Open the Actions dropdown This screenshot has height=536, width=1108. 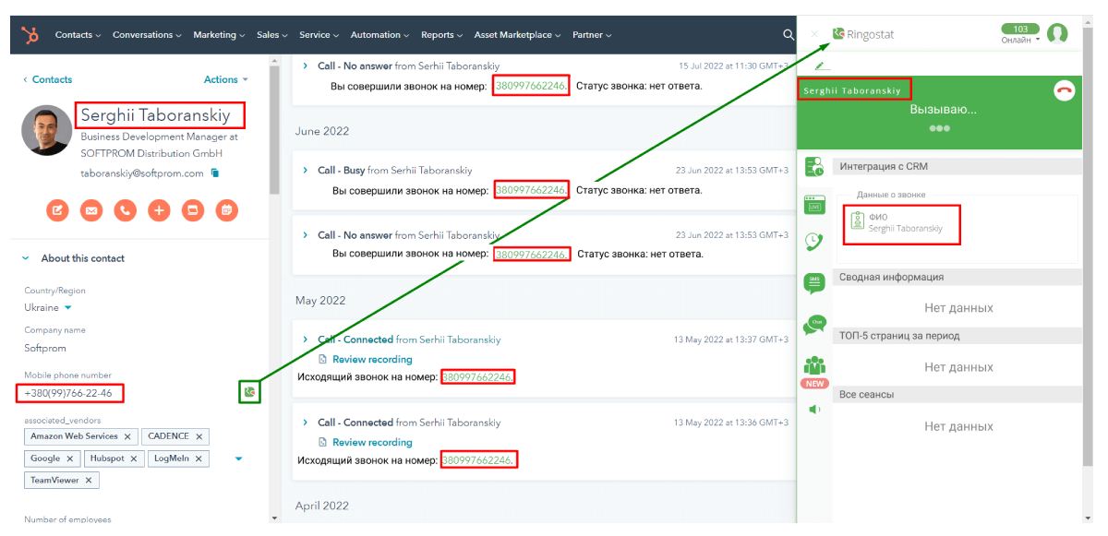226,80
